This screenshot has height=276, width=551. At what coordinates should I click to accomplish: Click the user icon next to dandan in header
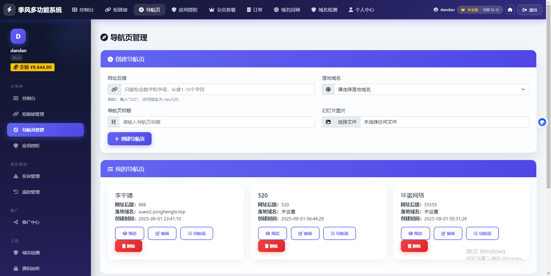436,10
